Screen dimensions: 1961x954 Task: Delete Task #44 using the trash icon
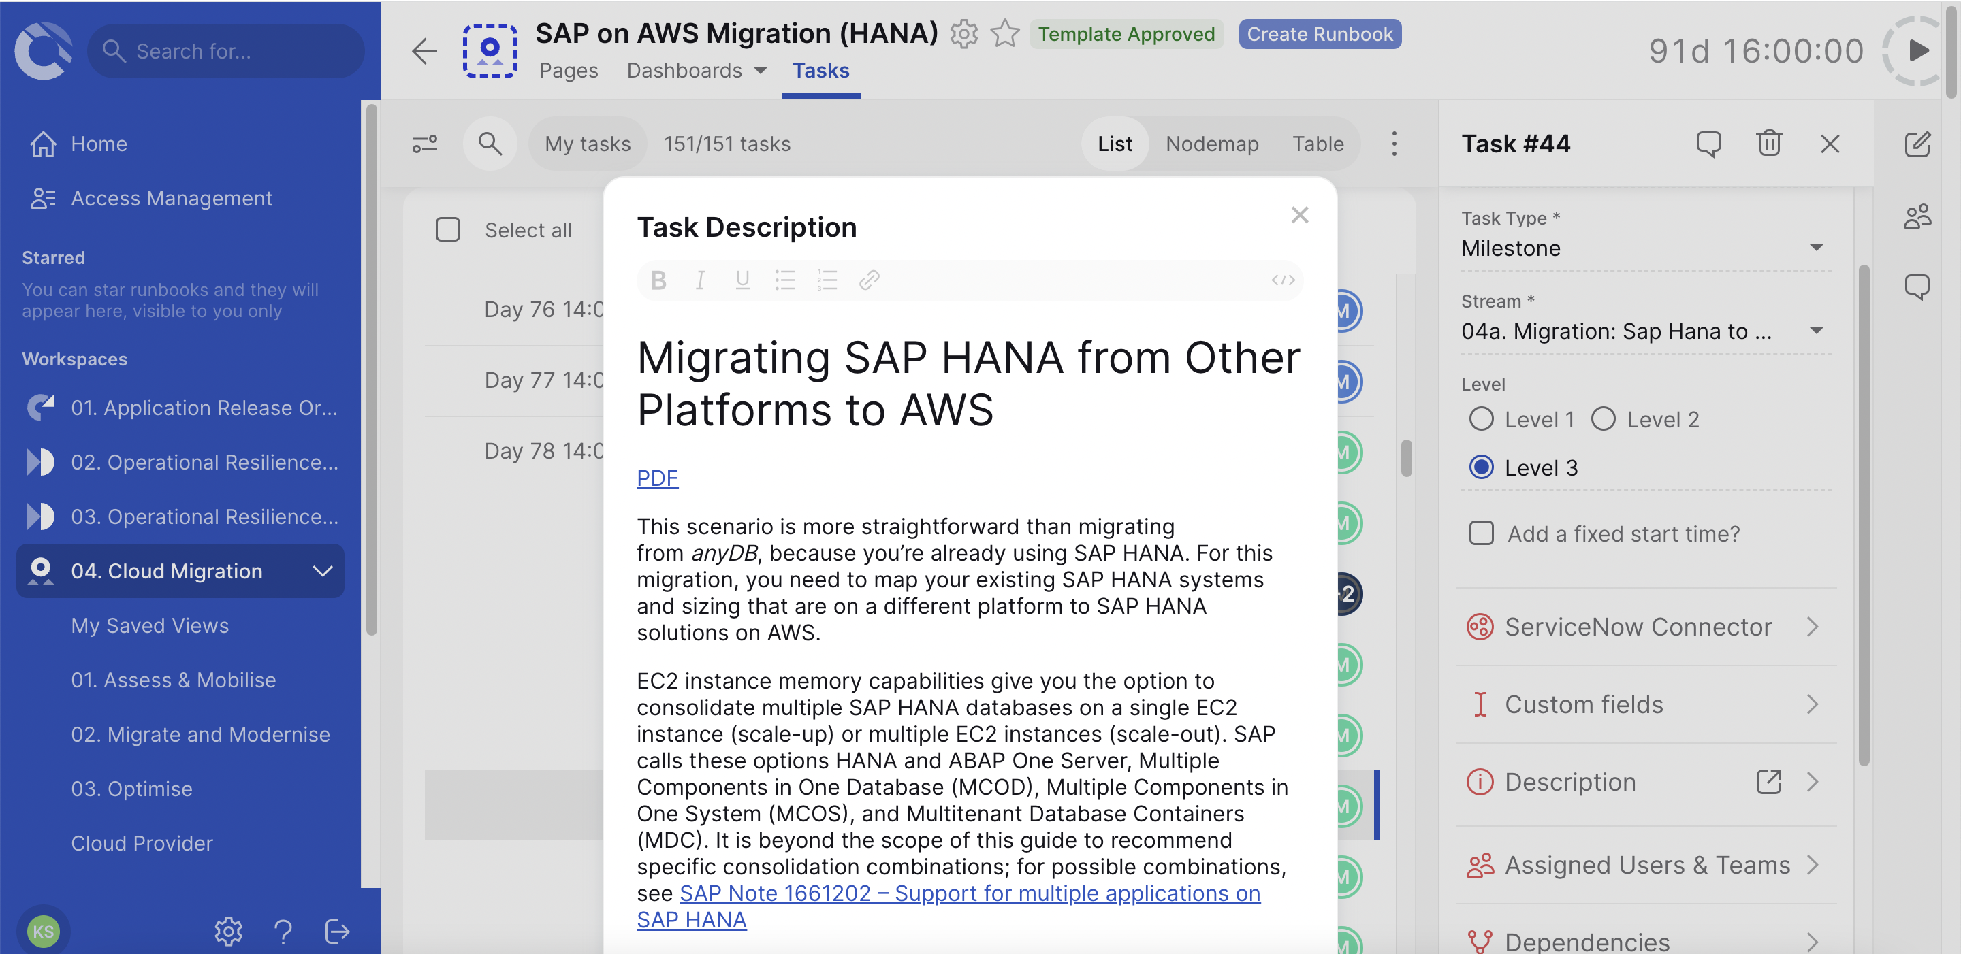click(1769, 143)
